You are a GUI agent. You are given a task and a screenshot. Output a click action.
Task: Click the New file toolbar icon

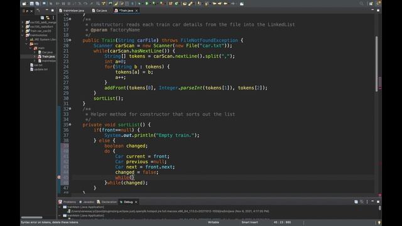24,4
